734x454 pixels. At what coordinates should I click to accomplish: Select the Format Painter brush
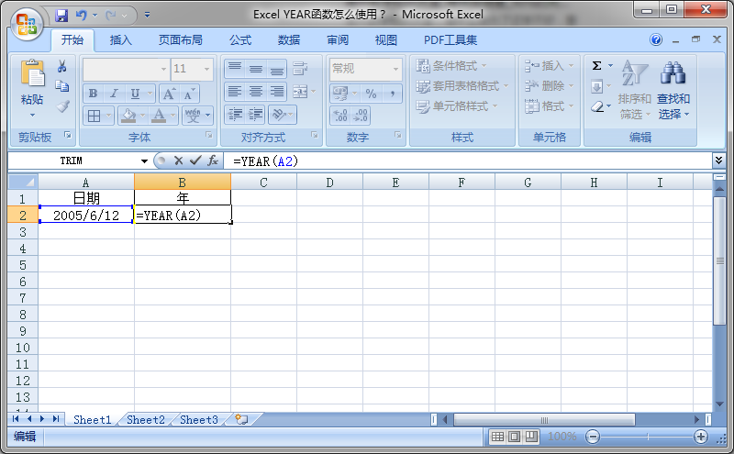pos(62,106)
